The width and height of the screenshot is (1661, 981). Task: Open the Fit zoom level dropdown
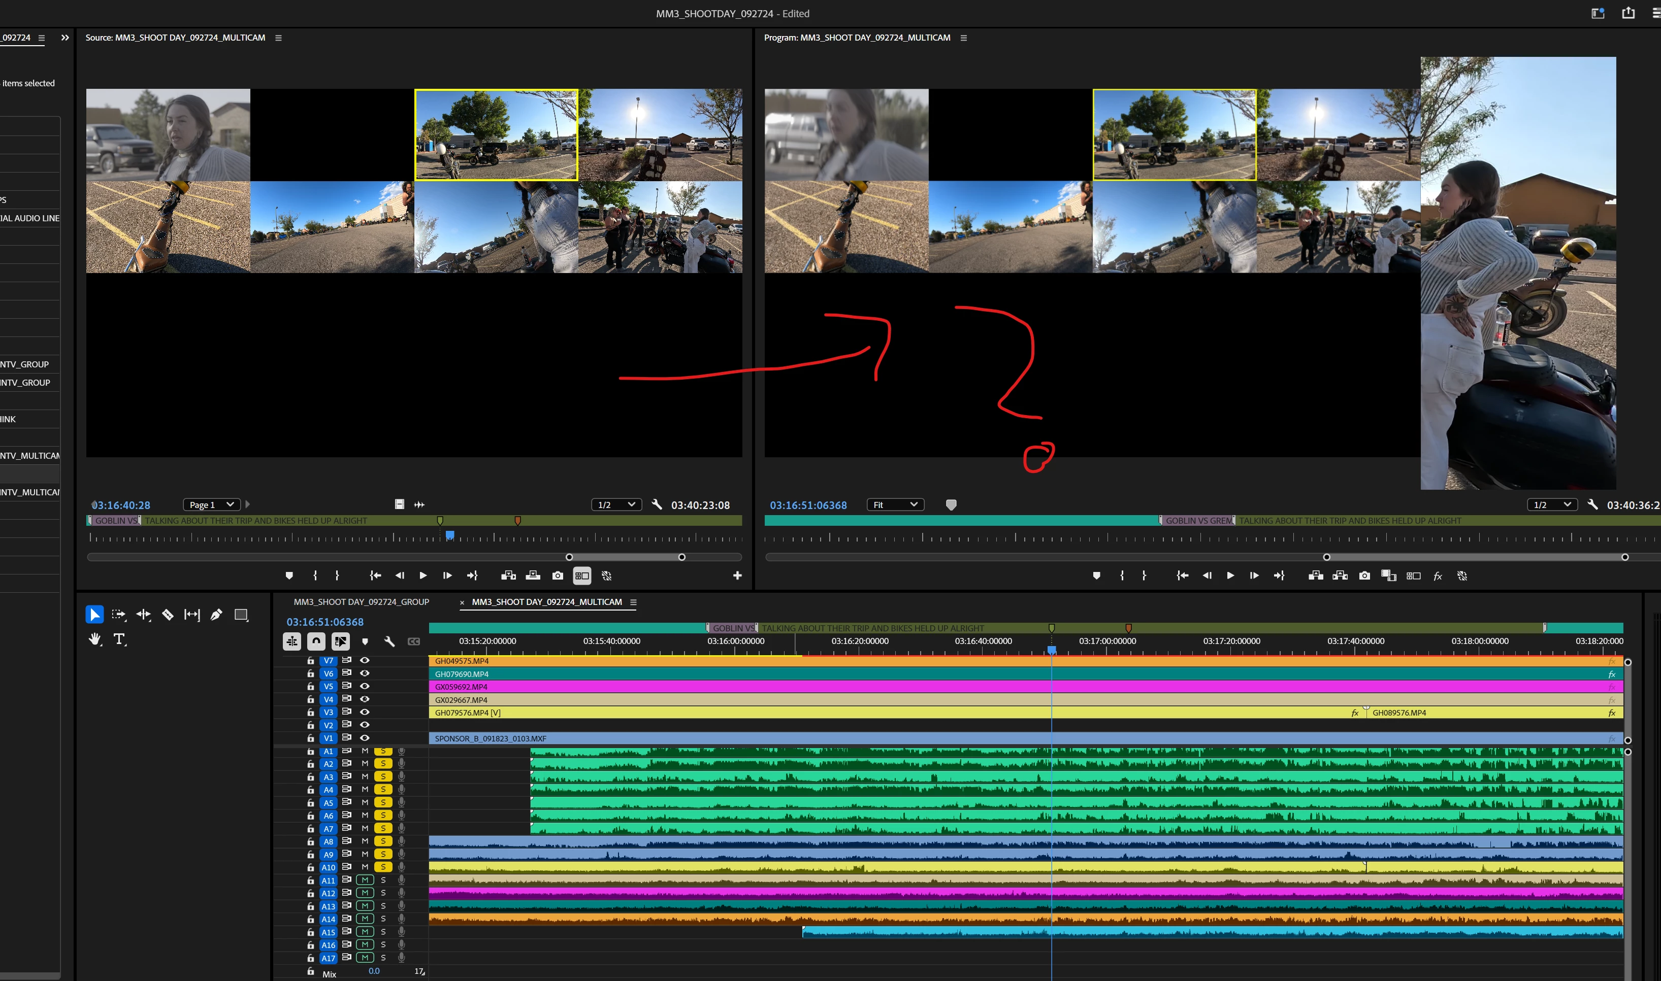895,505
